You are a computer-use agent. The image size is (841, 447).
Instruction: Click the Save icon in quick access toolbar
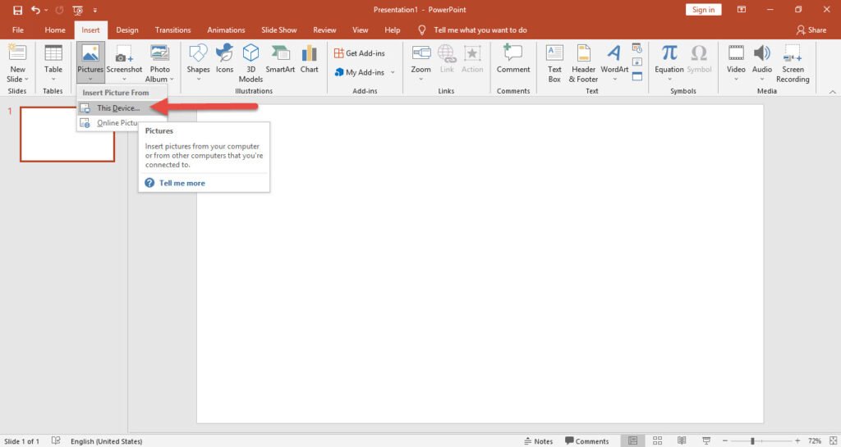pyautogui.click(x=18, y=10)
